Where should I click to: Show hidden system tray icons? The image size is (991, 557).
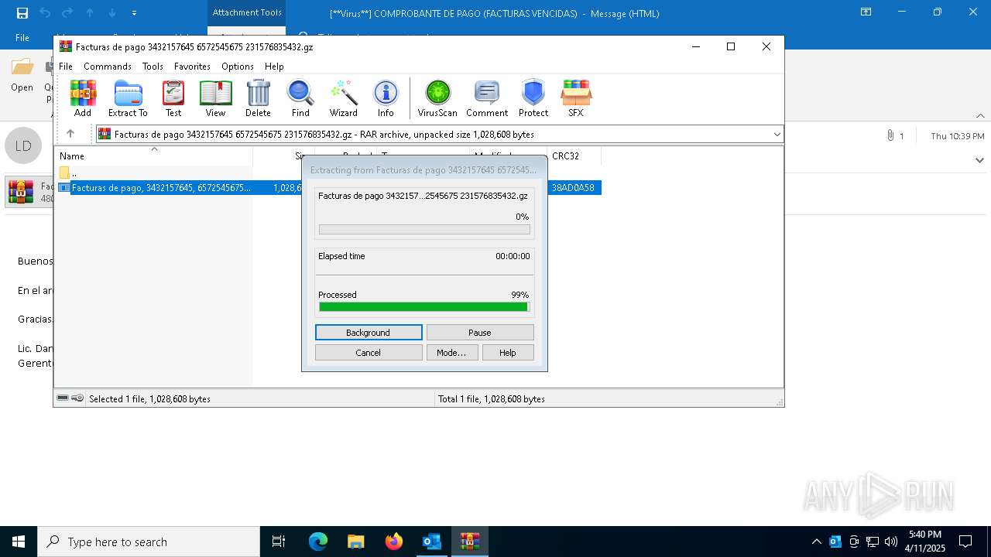coord(816,542)
